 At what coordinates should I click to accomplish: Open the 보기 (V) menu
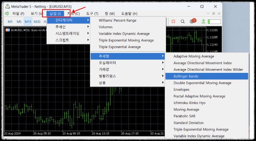click(x=37, y=14)
